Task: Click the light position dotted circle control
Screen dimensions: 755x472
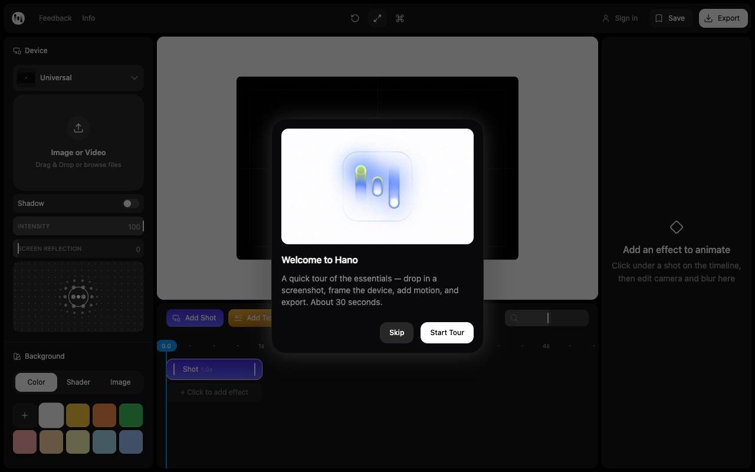Action: point(78,297)
